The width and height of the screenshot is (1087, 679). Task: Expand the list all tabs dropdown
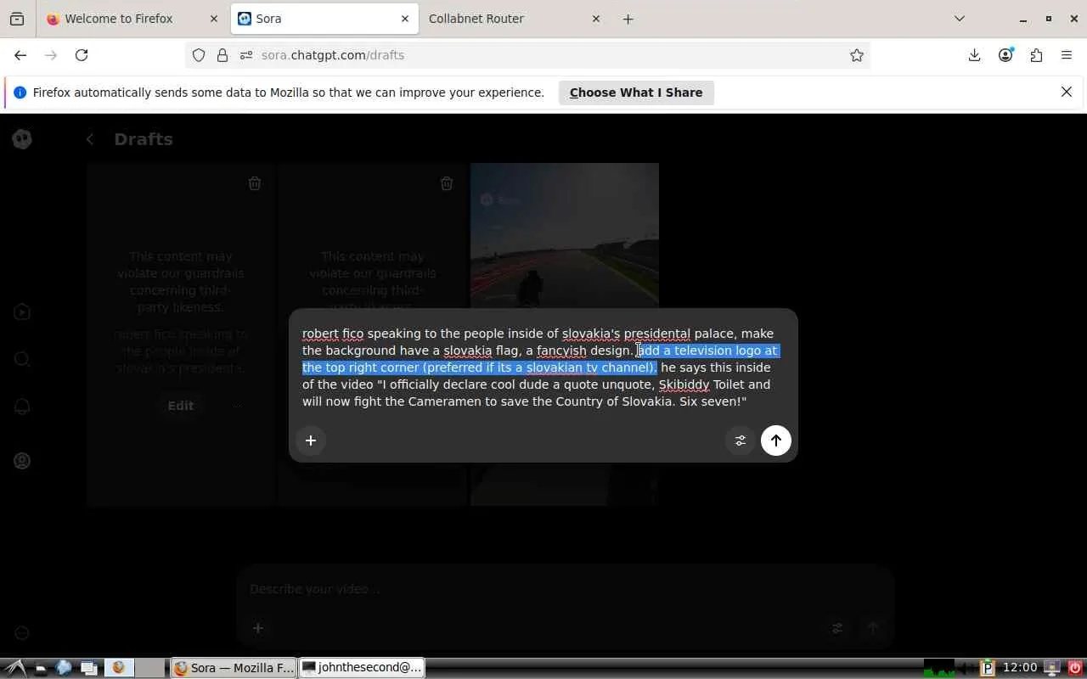[960, 19]
